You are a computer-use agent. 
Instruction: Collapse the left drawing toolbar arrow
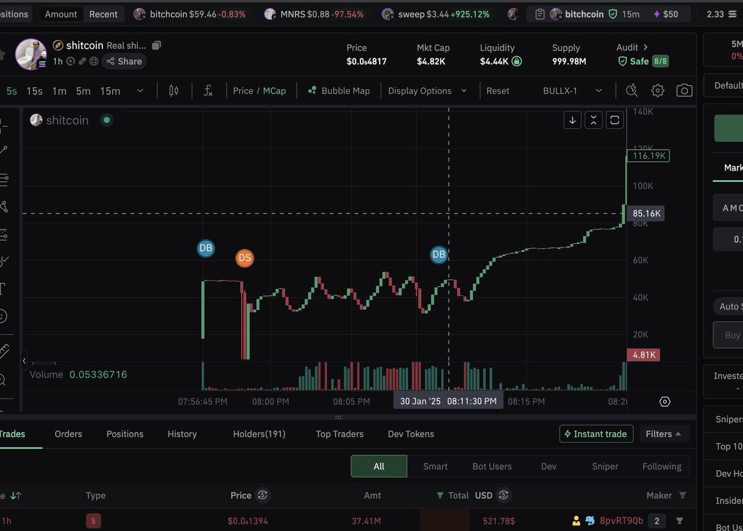[24, 360]
